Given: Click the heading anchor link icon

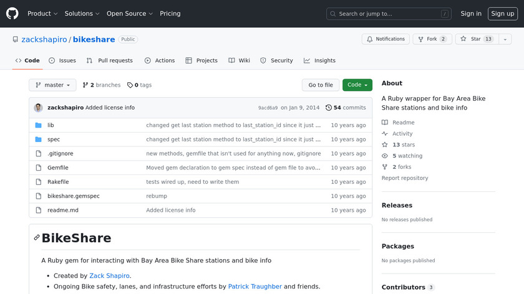Looking at the screenshot, I should pyautogui.click(x=37, y=238).
